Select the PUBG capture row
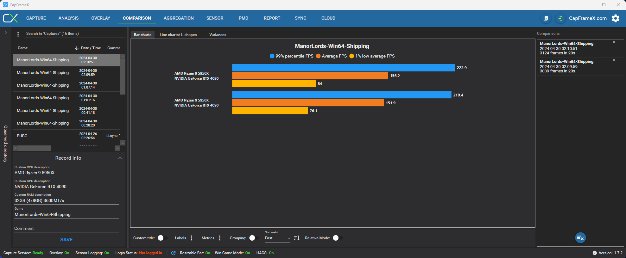The width and height of the screenshot is (626, 258). pos(66,136)
